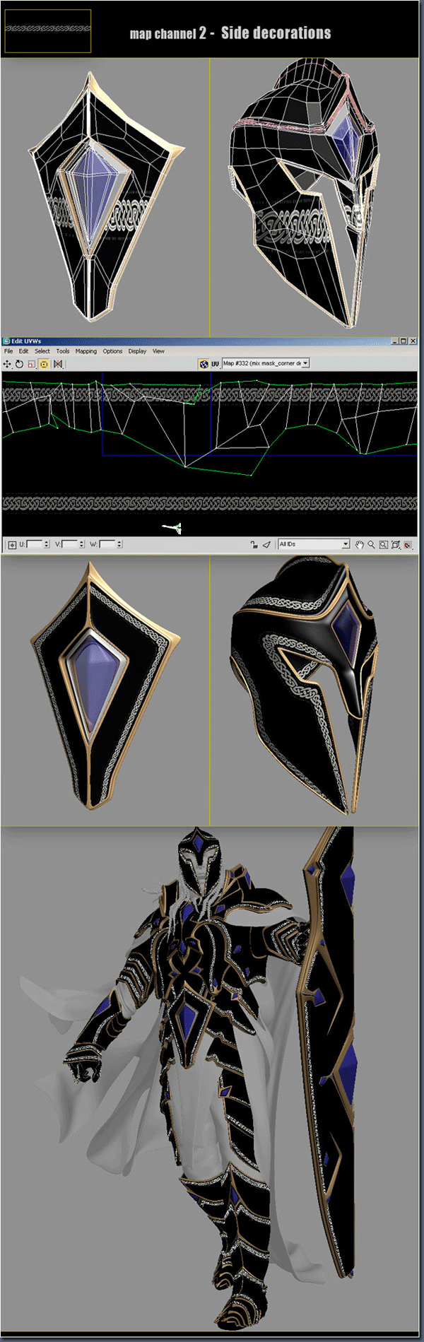Click the V coordinate spinner arrows
Viewport: 424px width, 1342px height.
pos(82,544)
